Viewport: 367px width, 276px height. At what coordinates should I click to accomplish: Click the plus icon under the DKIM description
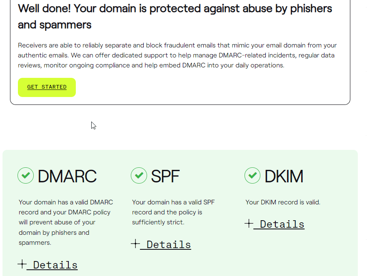[x=249, y=224]
